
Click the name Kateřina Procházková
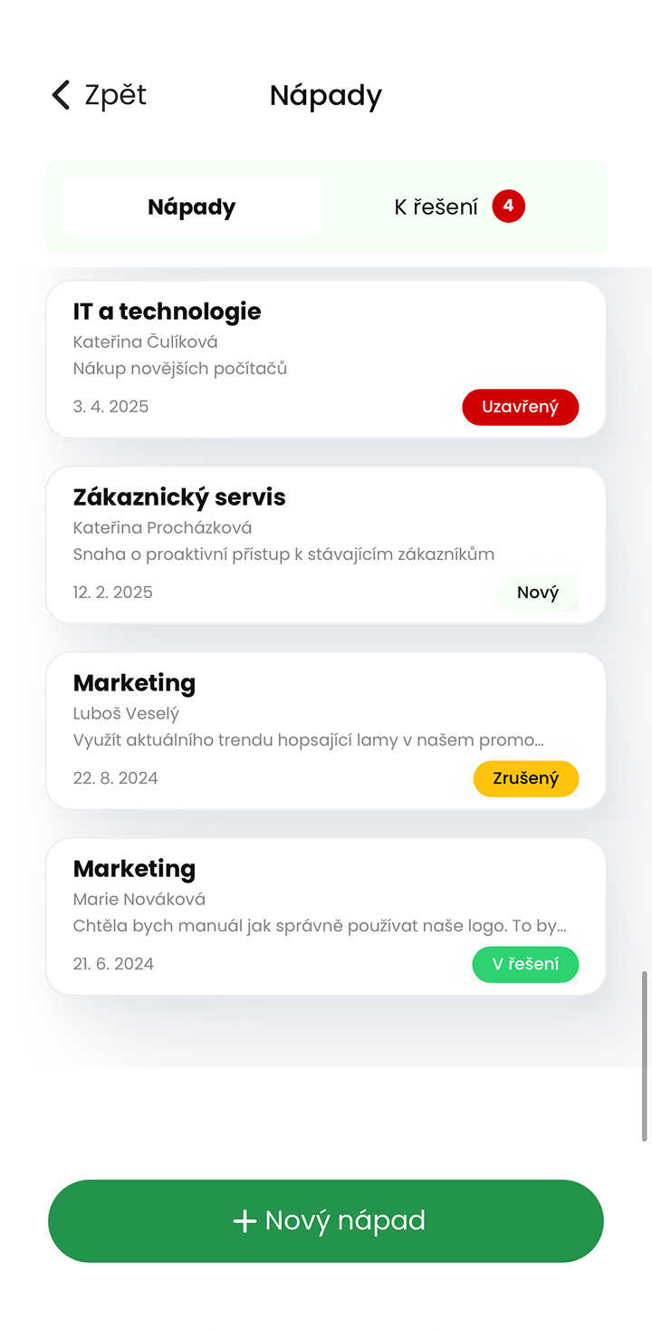point(163,527)
